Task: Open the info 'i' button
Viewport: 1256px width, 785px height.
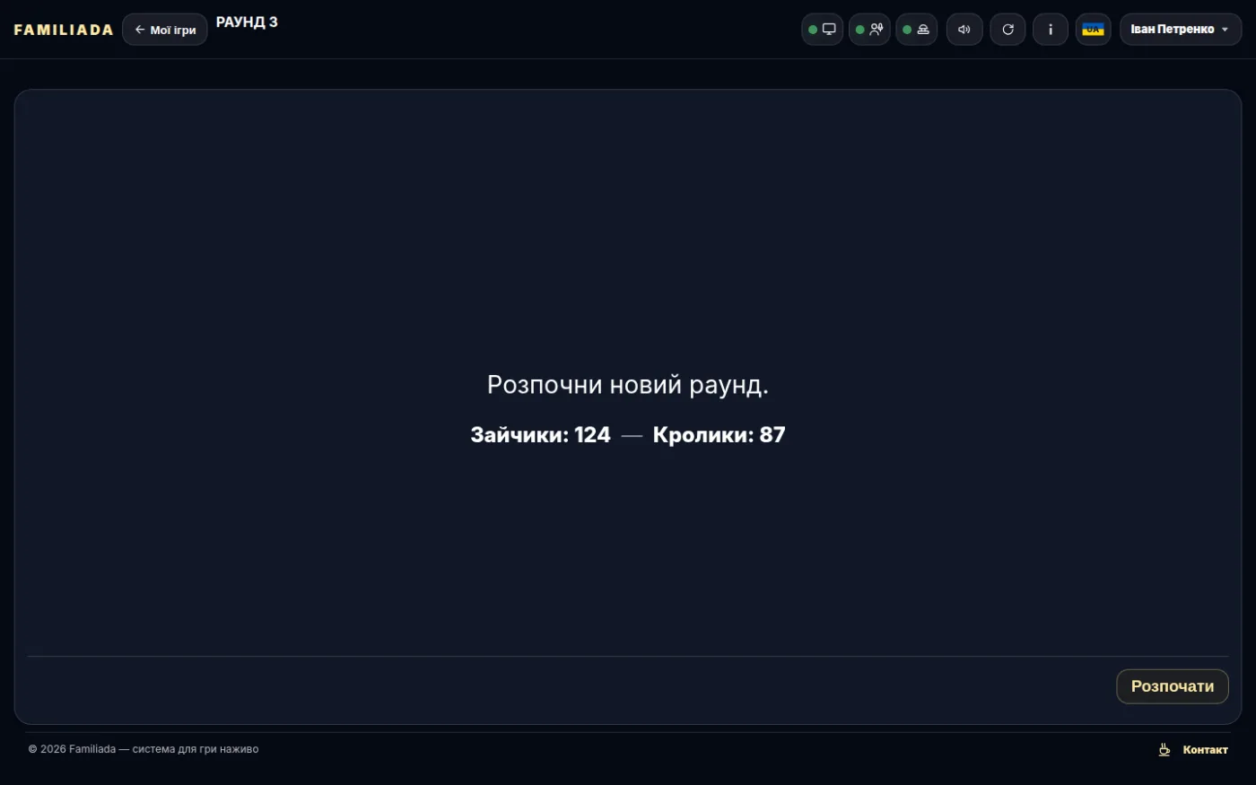Action: 1051,30
